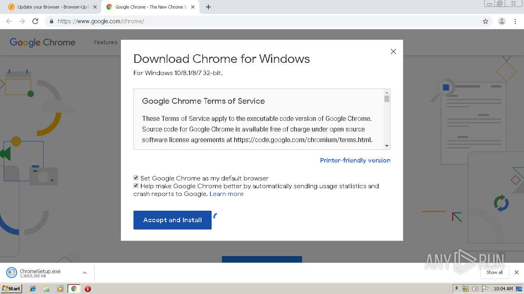The image size is (524, 294).
Task: Open Features in the Chrome page header
Action: coord(106,42)
